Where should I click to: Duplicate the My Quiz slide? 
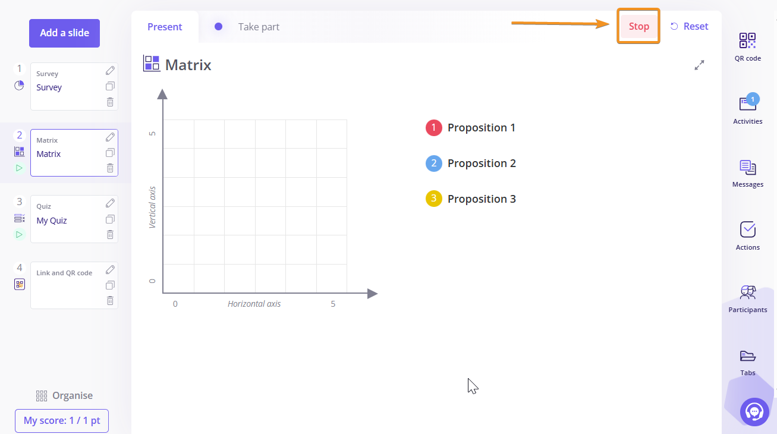pos(110,219)
